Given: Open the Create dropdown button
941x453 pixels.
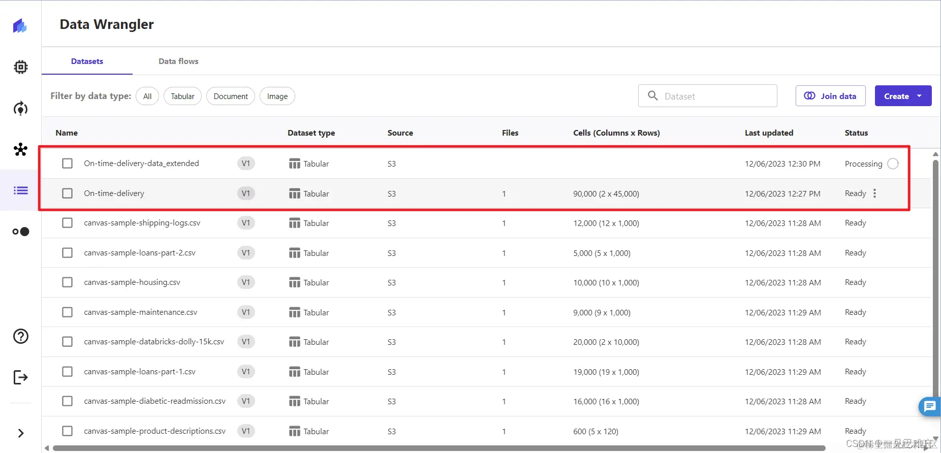Looking at the screenshot, I should pyautogui.click(x=903, y=96).
